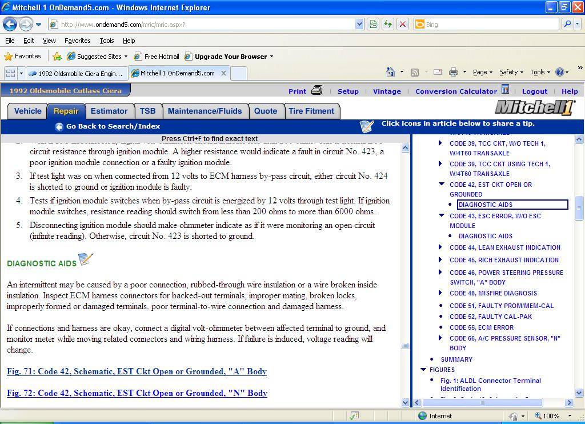Click the Logout link

(x=534, y=91)
